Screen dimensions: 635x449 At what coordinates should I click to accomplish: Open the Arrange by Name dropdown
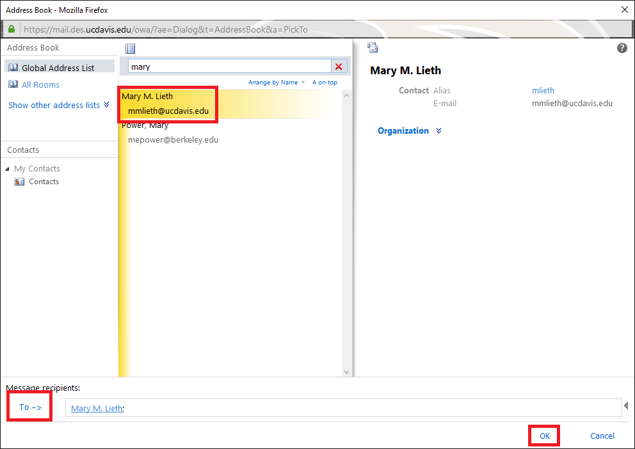pos(276,82)
